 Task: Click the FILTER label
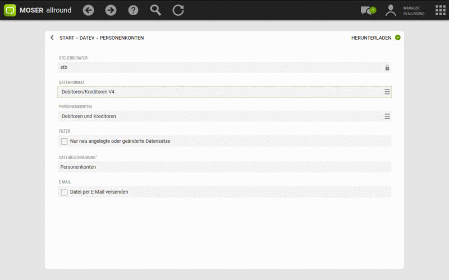(65, 131)
